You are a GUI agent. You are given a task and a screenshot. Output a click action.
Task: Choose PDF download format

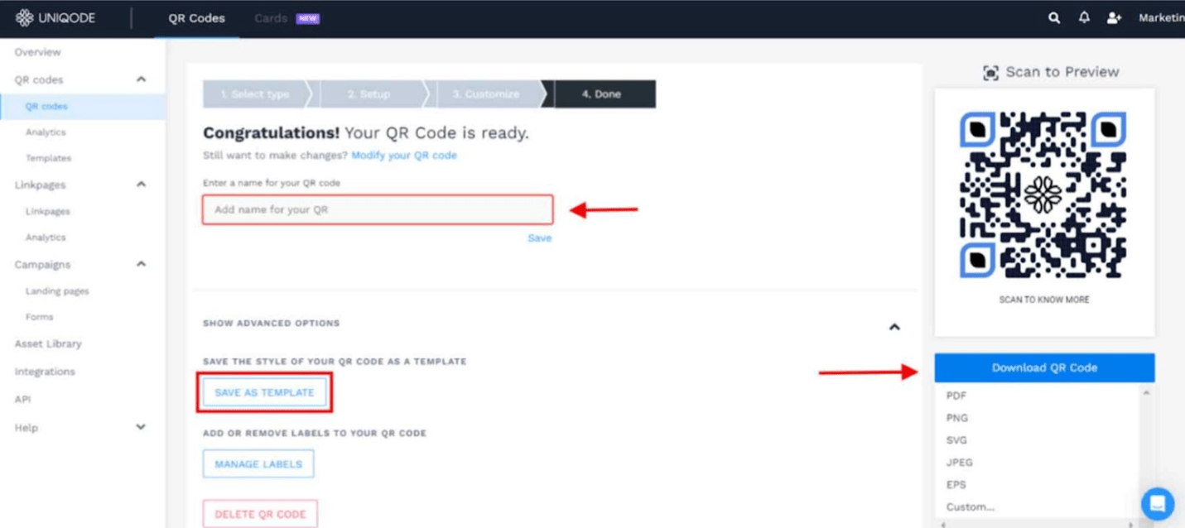click(956, 396)
